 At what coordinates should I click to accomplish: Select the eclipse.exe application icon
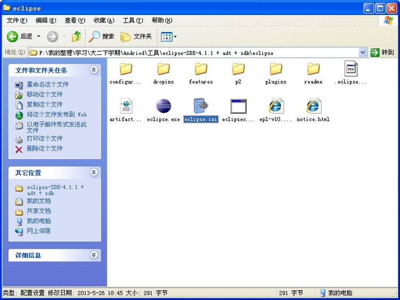163,107
